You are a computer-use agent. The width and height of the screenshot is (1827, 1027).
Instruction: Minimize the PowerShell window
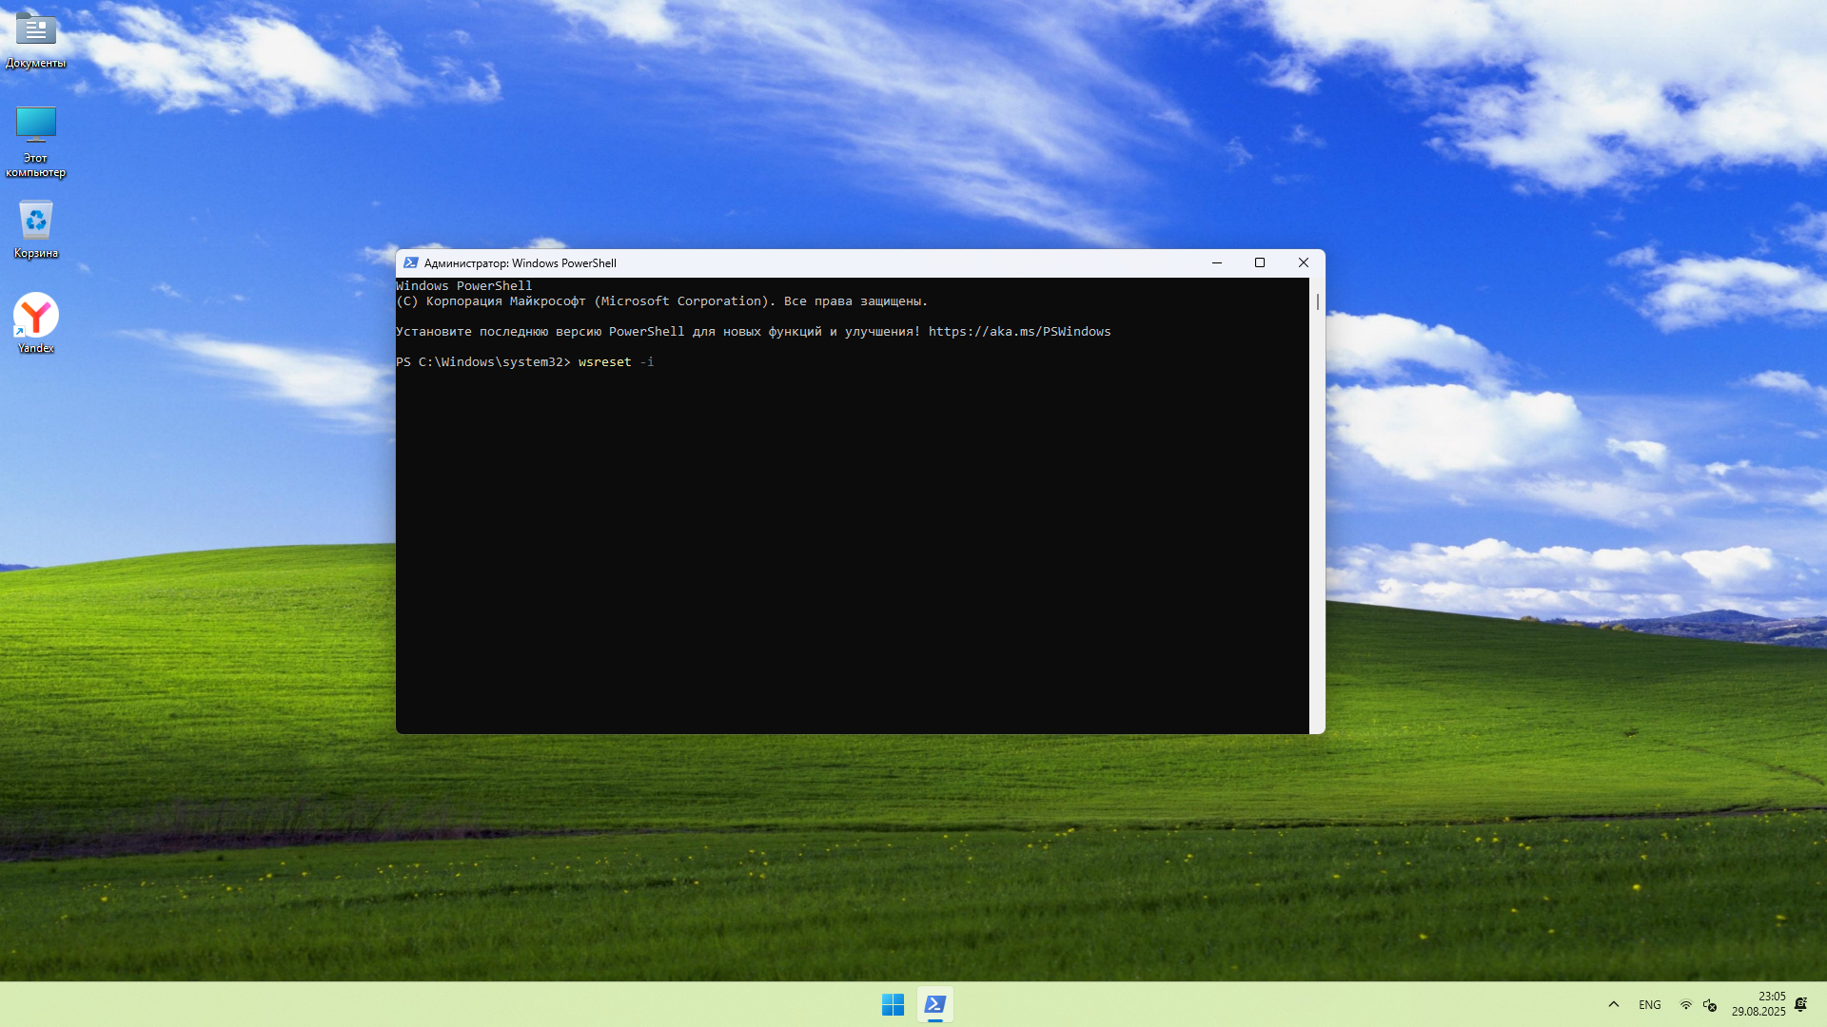[x=1216, y=263]
